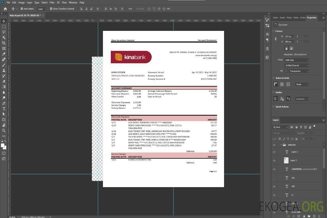Collapse the Rulers & Grids section
The image size is (327, 218).
pyautogui.click(x=273, y=78)
